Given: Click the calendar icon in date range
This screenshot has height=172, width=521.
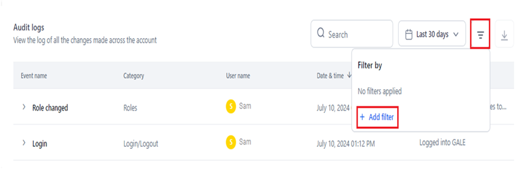Looking at the screenshot, I should [x=409, y=34].
